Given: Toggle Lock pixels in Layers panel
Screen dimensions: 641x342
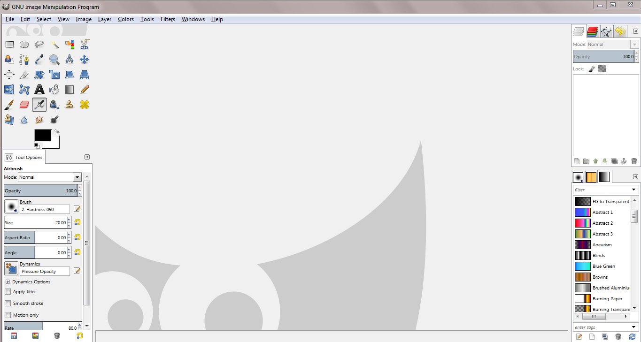Looking at the screenshot, I should tap(592, 68).
